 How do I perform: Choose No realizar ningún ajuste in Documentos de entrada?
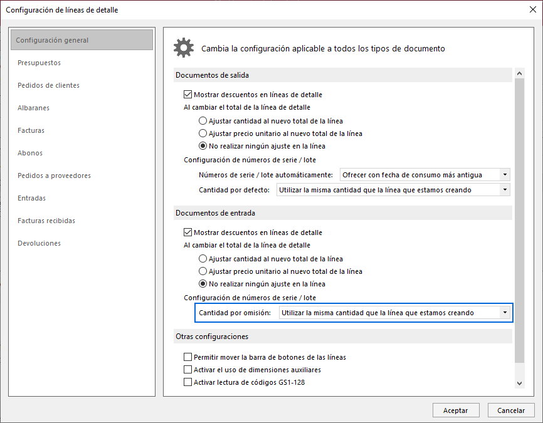(203, 283)
